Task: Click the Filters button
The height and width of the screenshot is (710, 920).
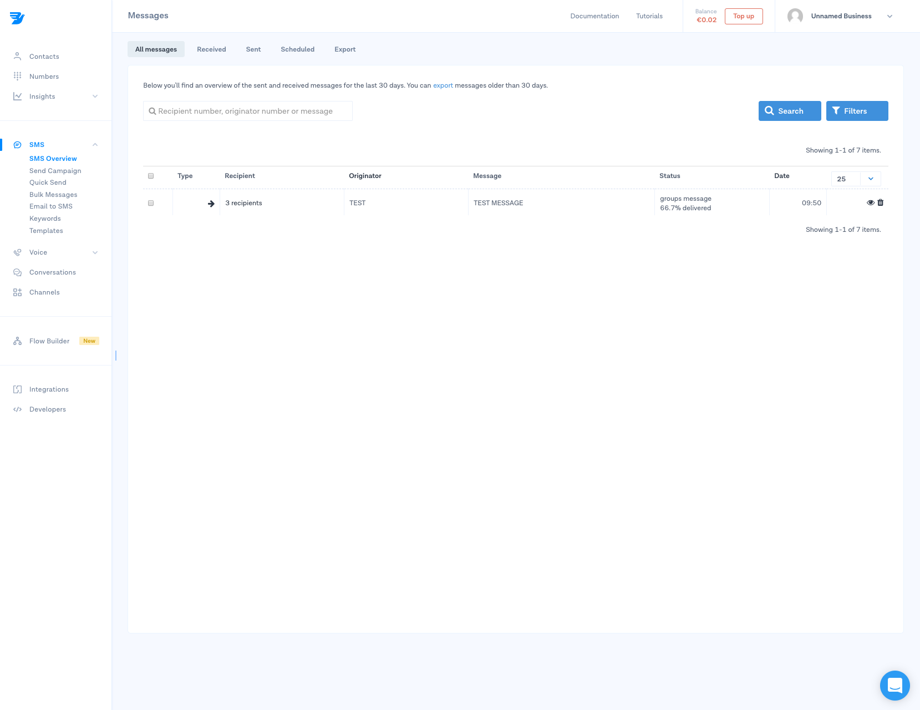Action: (857, 111)
